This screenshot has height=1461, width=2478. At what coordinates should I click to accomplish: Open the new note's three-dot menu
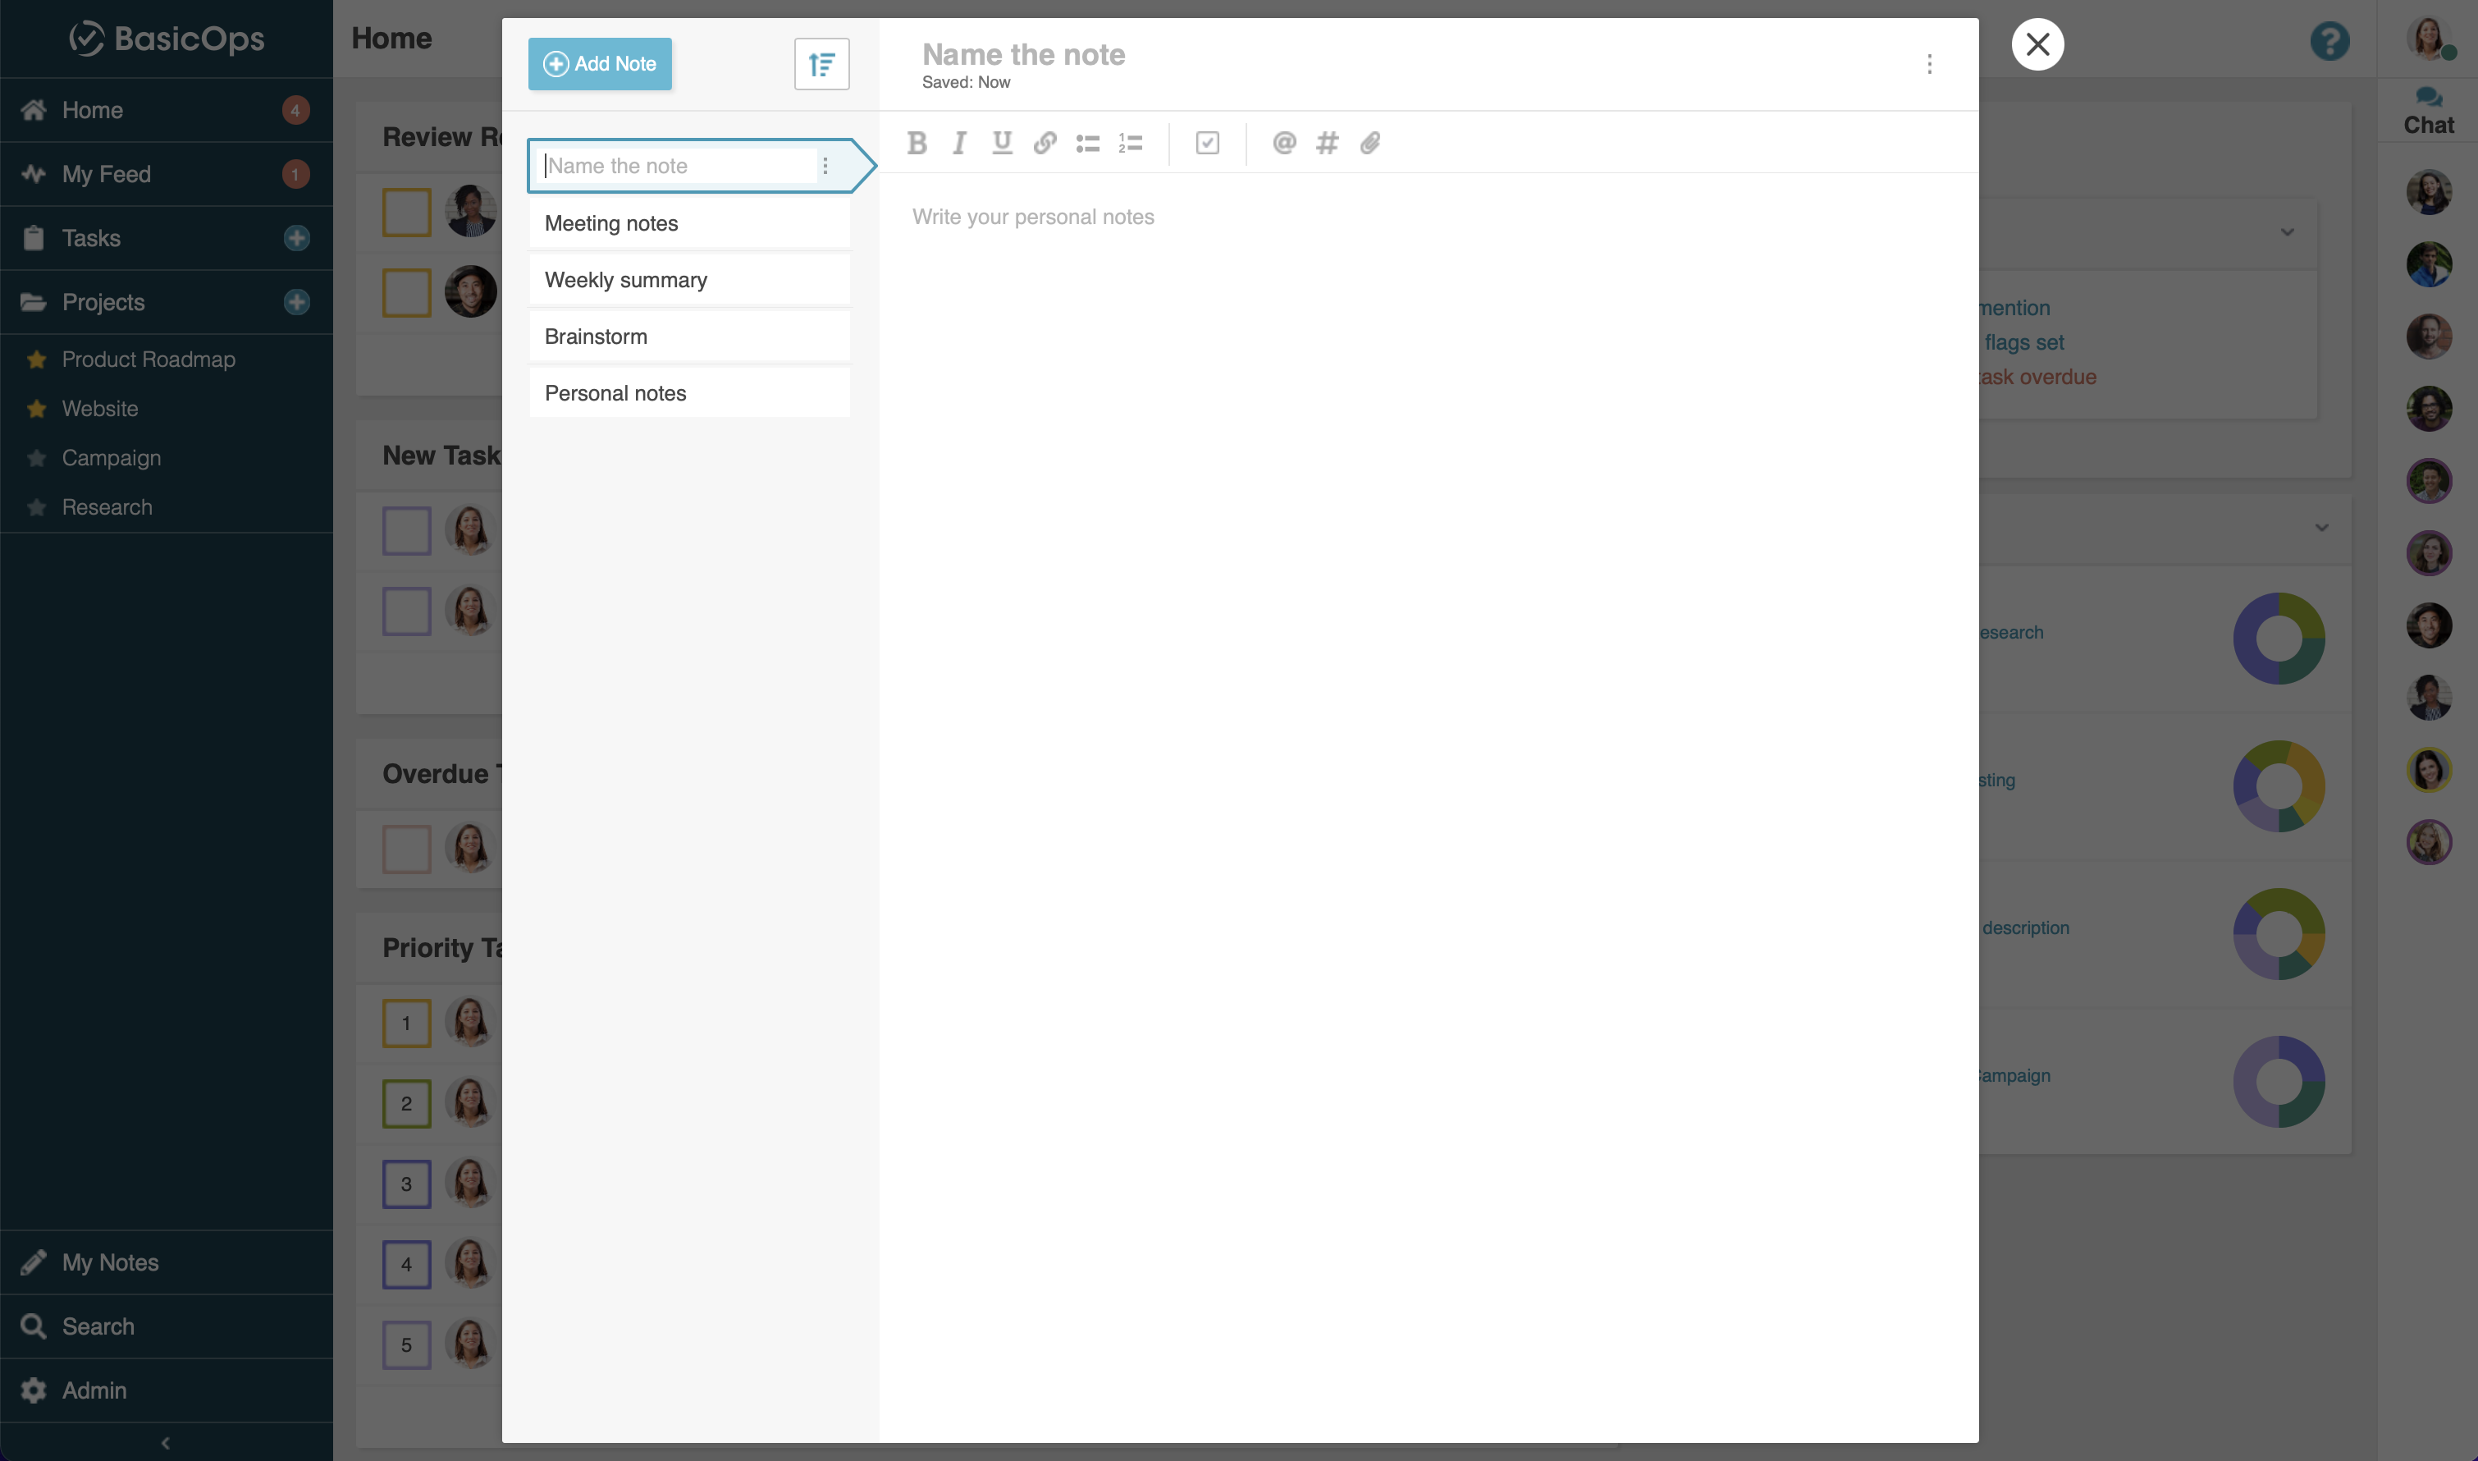(825, 167)
